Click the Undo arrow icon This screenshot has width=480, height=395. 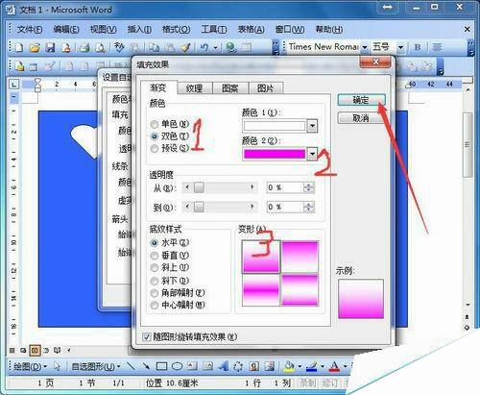(204, 47)
